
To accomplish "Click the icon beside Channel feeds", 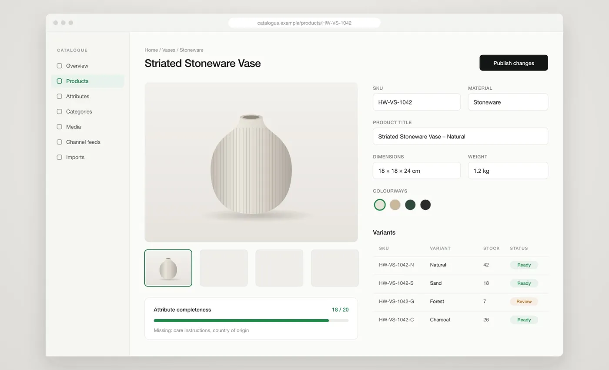I will tap(59, 142).
